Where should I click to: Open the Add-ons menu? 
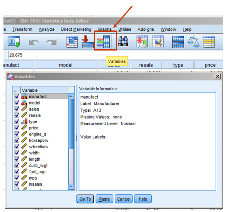tap(146, 29)
